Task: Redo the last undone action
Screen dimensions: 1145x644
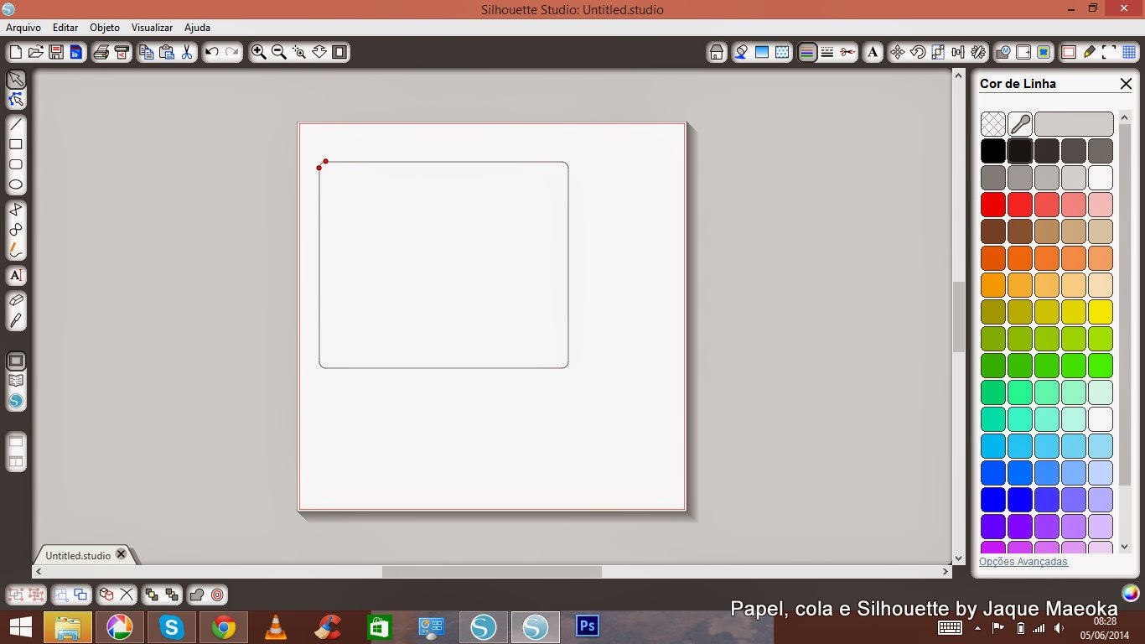Action: [232, 52]
